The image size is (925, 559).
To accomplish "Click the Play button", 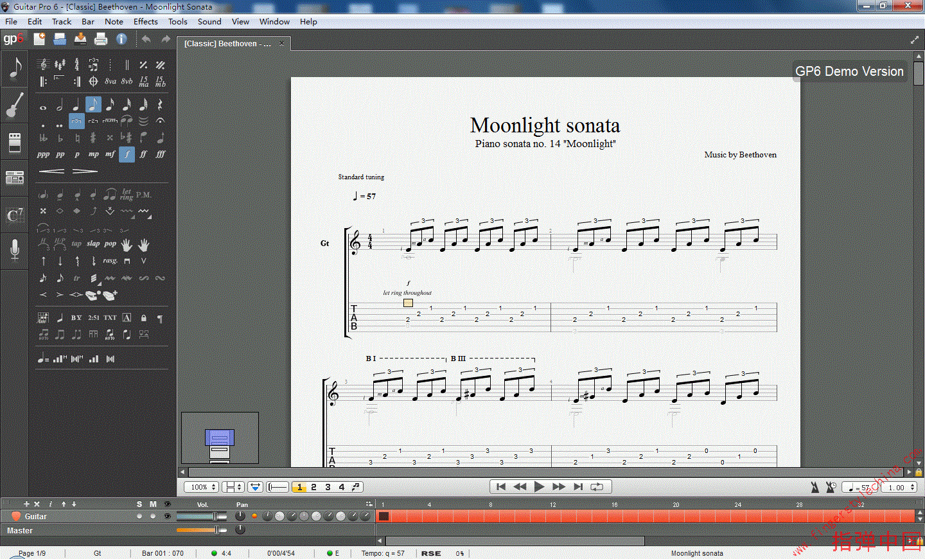I will pyautogui.click(x=540, y=487).
